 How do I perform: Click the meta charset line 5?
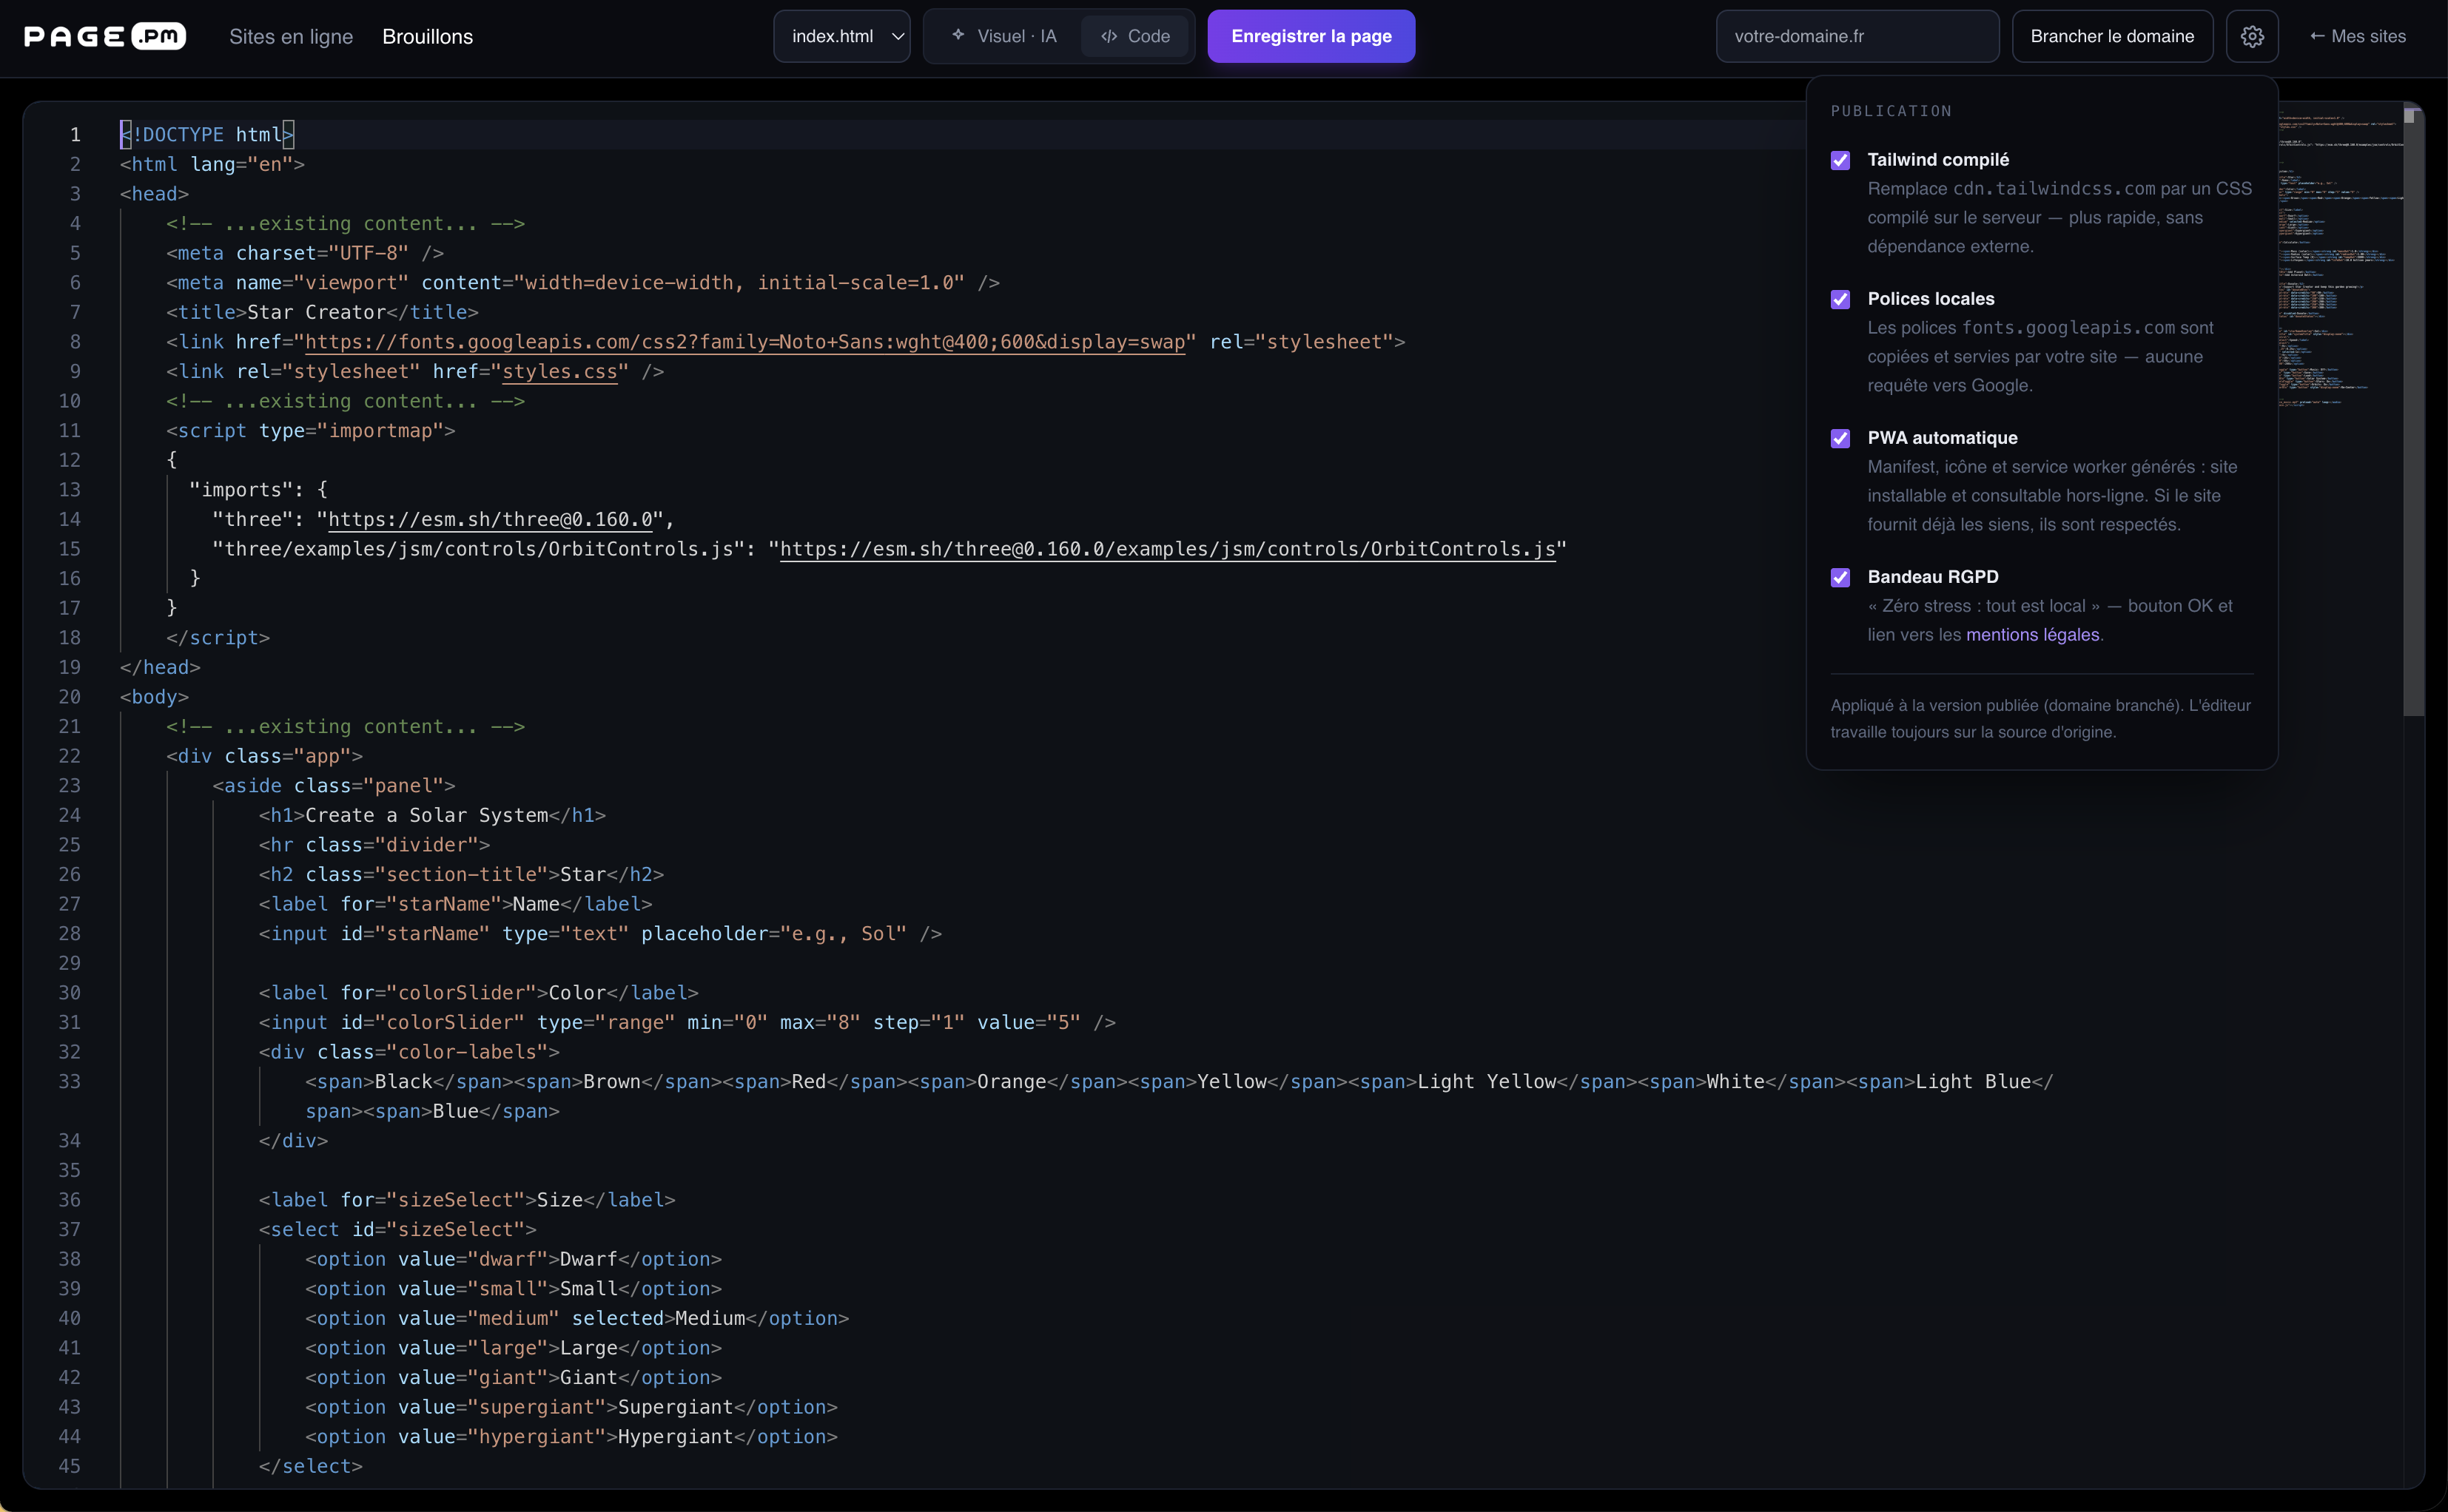pos(305,253)
